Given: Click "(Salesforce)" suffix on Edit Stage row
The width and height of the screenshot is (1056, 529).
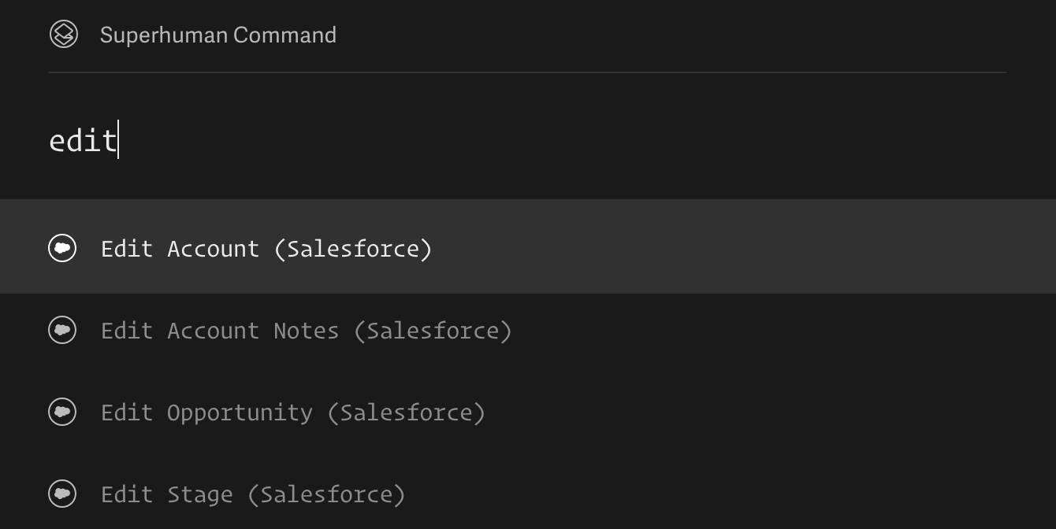Looking at the screenshot, I should [326, 494].
